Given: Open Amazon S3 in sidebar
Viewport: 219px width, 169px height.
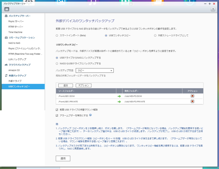Looking at the screenshot, I should click(x=14, y=70).
